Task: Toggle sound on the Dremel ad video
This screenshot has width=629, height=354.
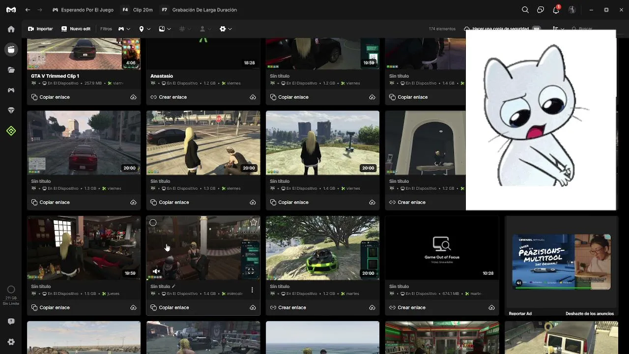Action: [x=519, y=283]
